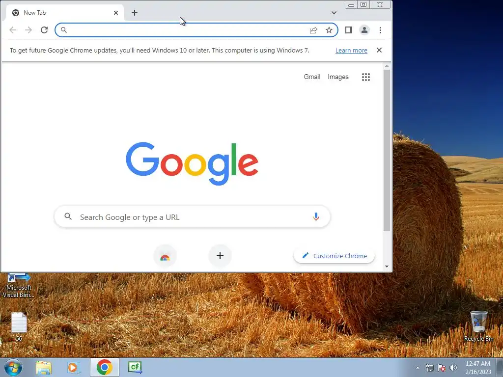Open Chrome three-dot menu
503x377 pixels.
pyautogui.click(x=381, y=30)
